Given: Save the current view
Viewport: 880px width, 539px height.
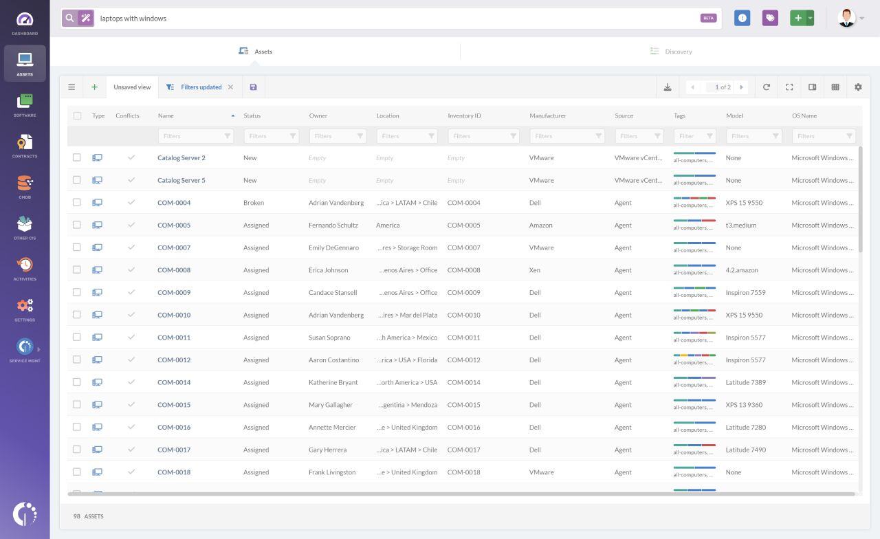Looking at the screenshot, I should pos(253,87).
